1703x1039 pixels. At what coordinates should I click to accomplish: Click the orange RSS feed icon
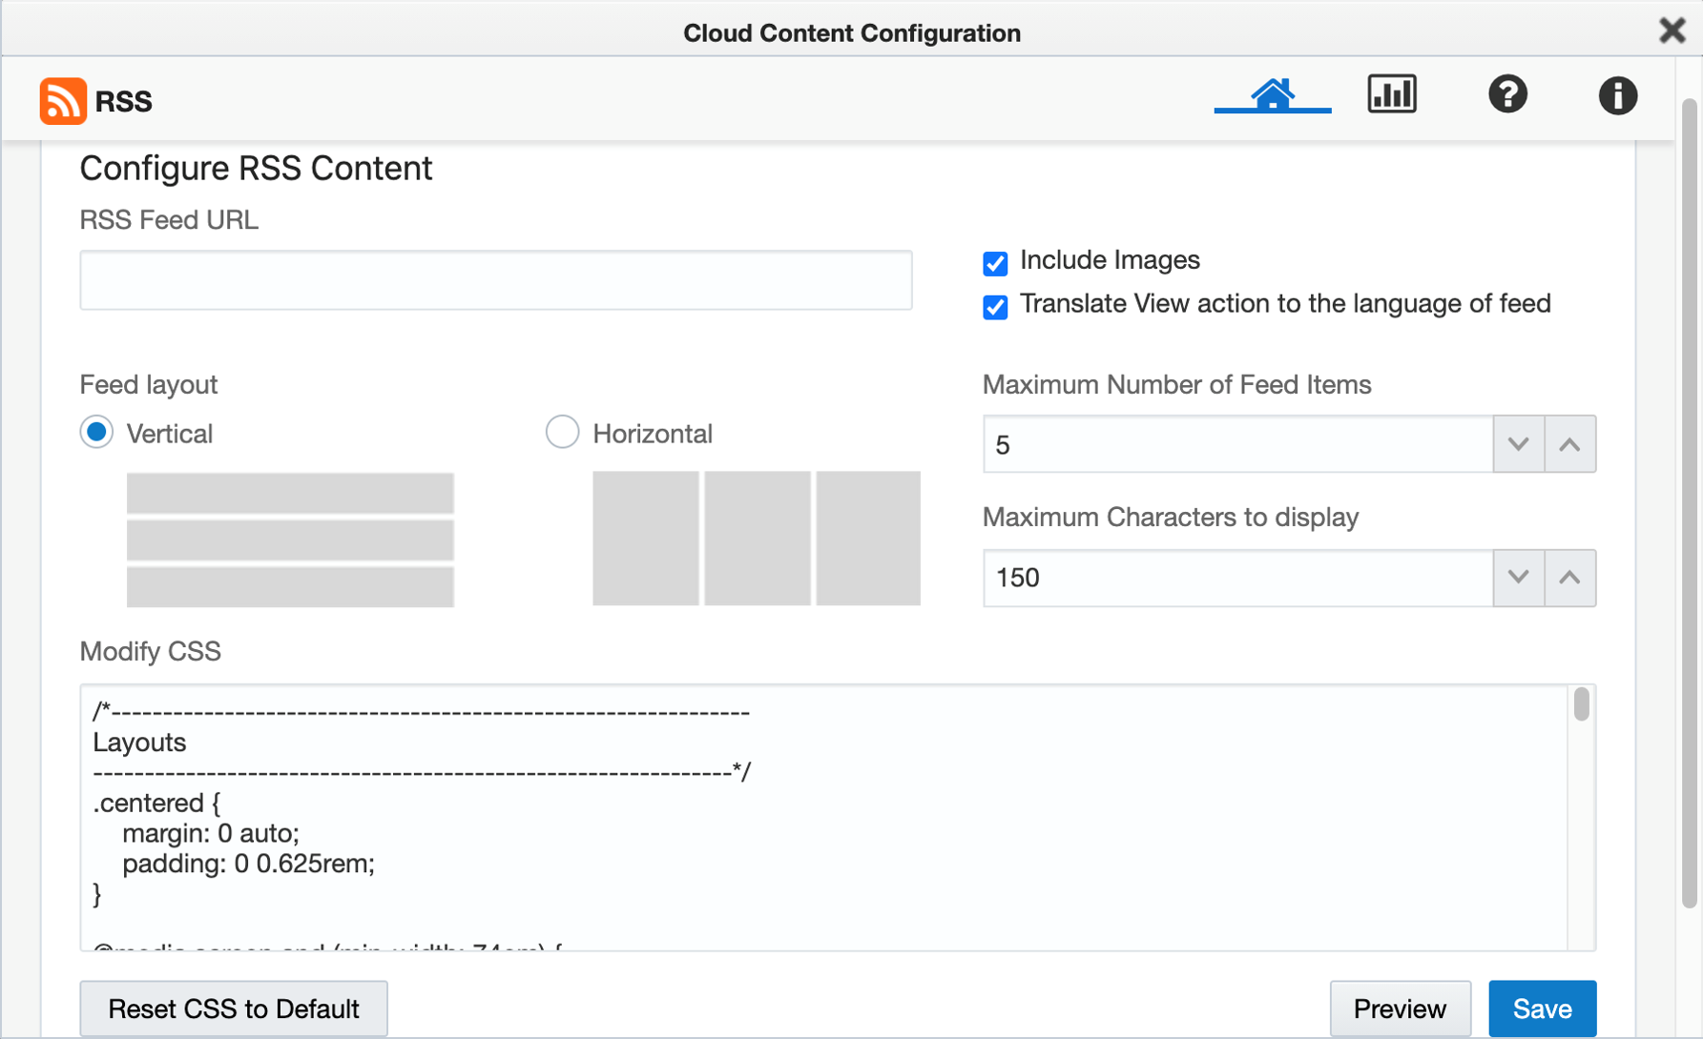pyautogui.click(x=63, y=101)
